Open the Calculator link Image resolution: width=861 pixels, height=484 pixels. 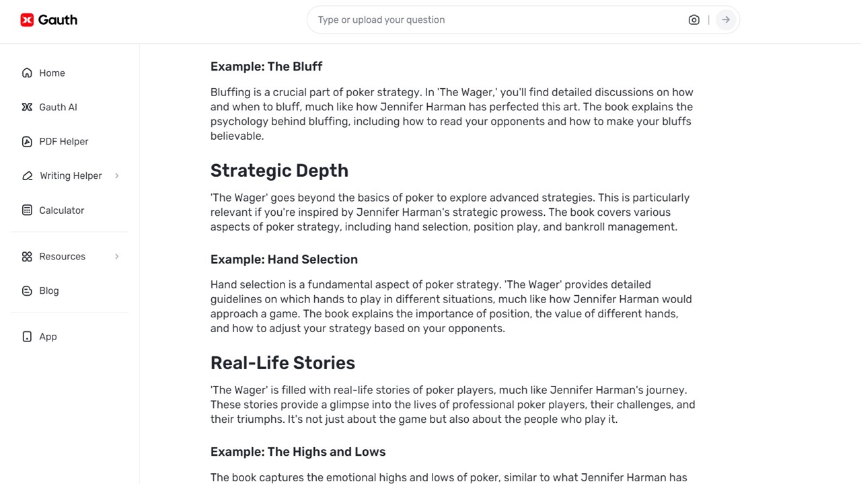click(61, 210)
